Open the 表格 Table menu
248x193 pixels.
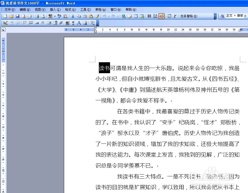pos(100,10)
